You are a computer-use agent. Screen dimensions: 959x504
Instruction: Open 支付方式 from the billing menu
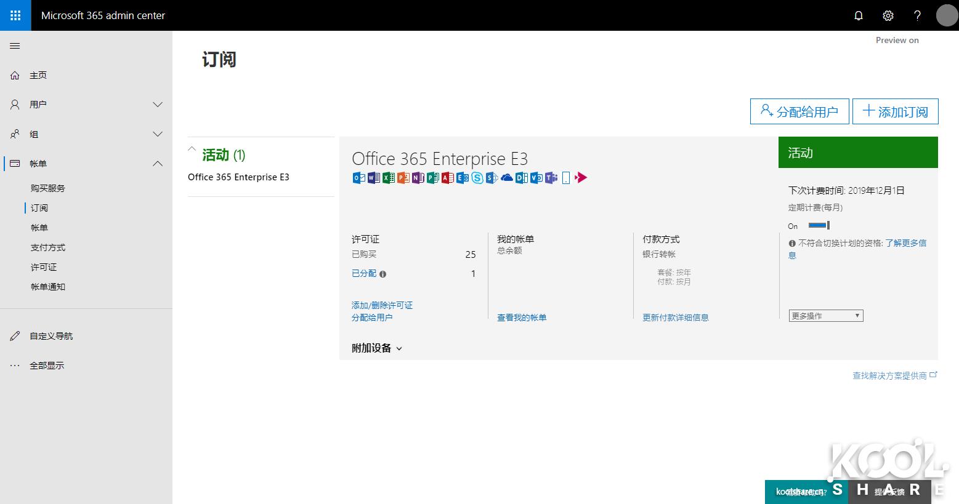click(x=47, y=247)
